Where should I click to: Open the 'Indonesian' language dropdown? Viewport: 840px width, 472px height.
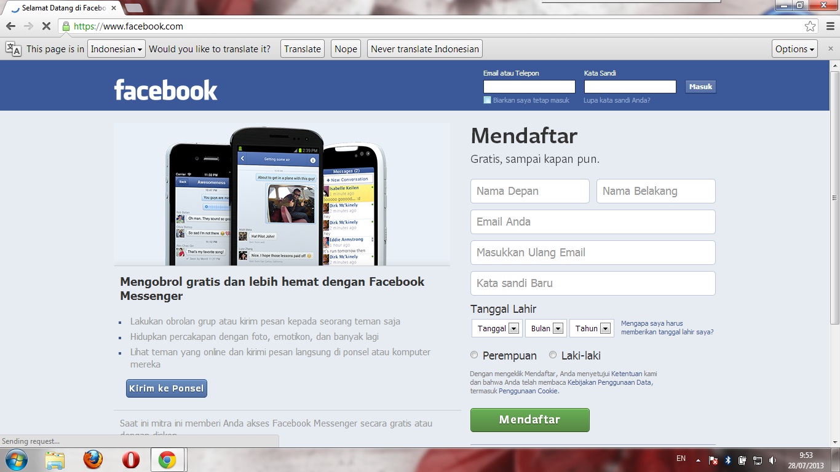(116, 49)
